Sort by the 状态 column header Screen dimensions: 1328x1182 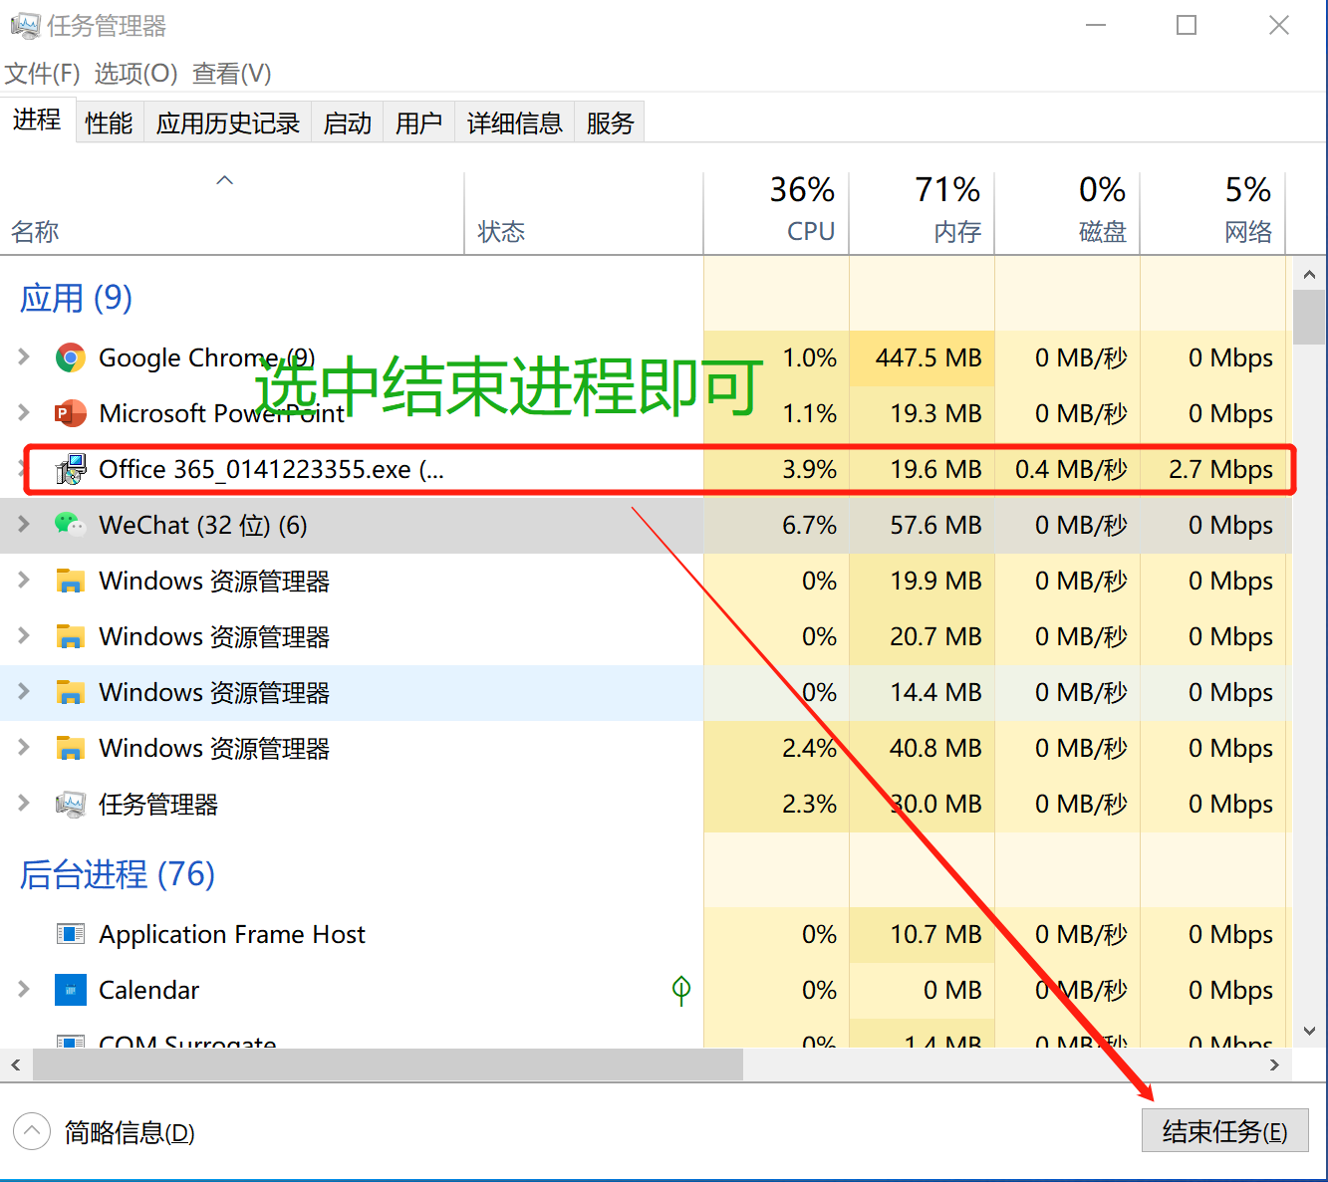click(584, 213)
